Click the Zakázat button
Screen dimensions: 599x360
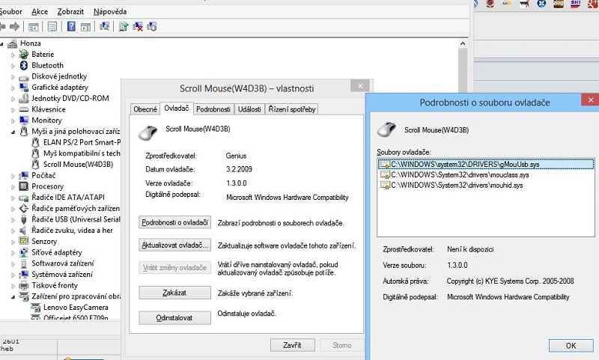point(174,293)
